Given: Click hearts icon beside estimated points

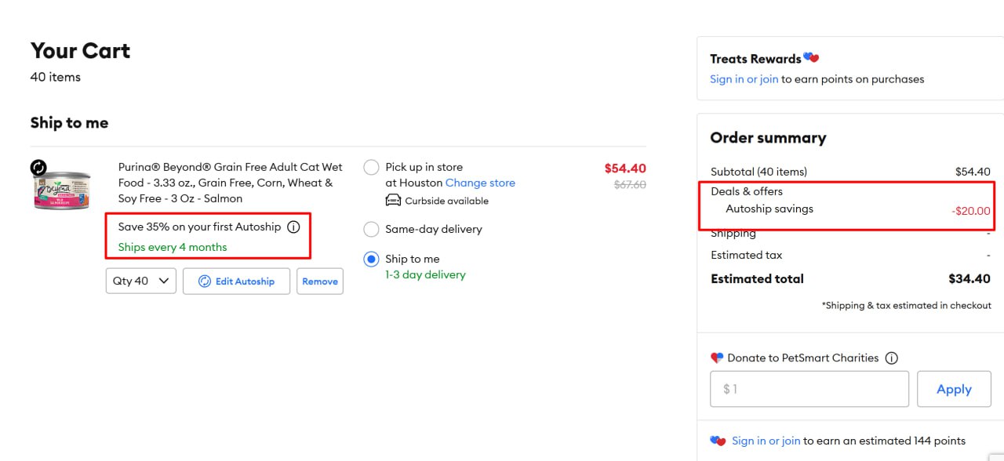Looking at the screenshot, I should click(718, 441).
